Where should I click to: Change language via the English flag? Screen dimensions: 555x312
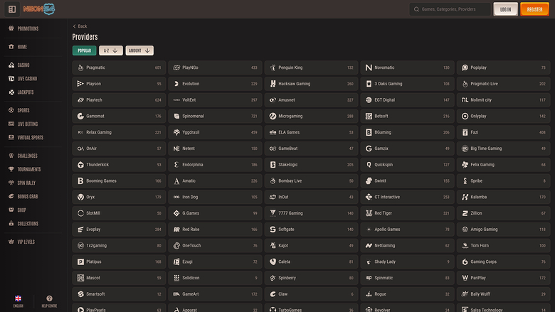[x=18, y=301]
